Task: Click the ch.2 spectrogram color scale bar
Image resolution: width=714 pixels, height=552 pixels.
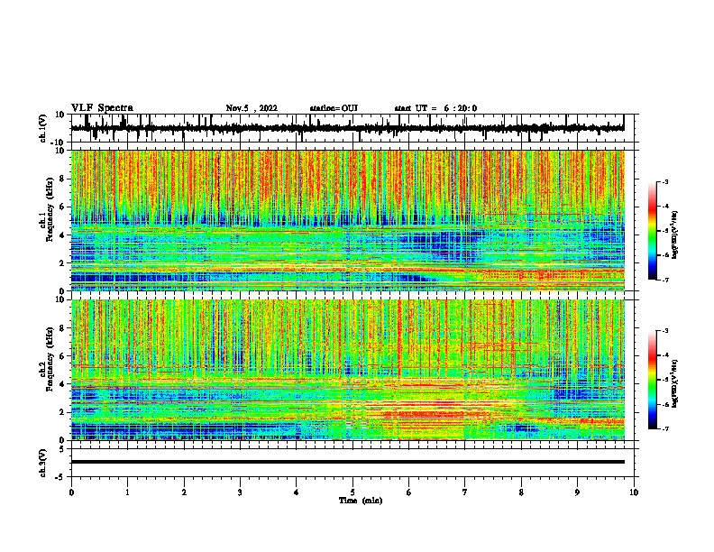Action: coord(652,380)
